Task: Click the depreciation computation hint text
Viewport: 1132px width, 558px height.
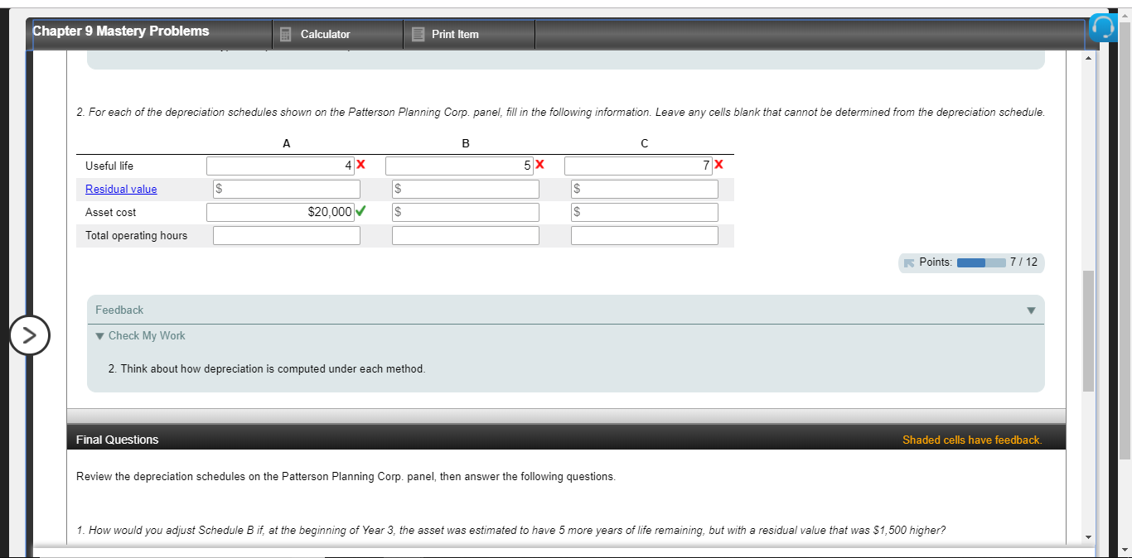Action: coord(267,368)
